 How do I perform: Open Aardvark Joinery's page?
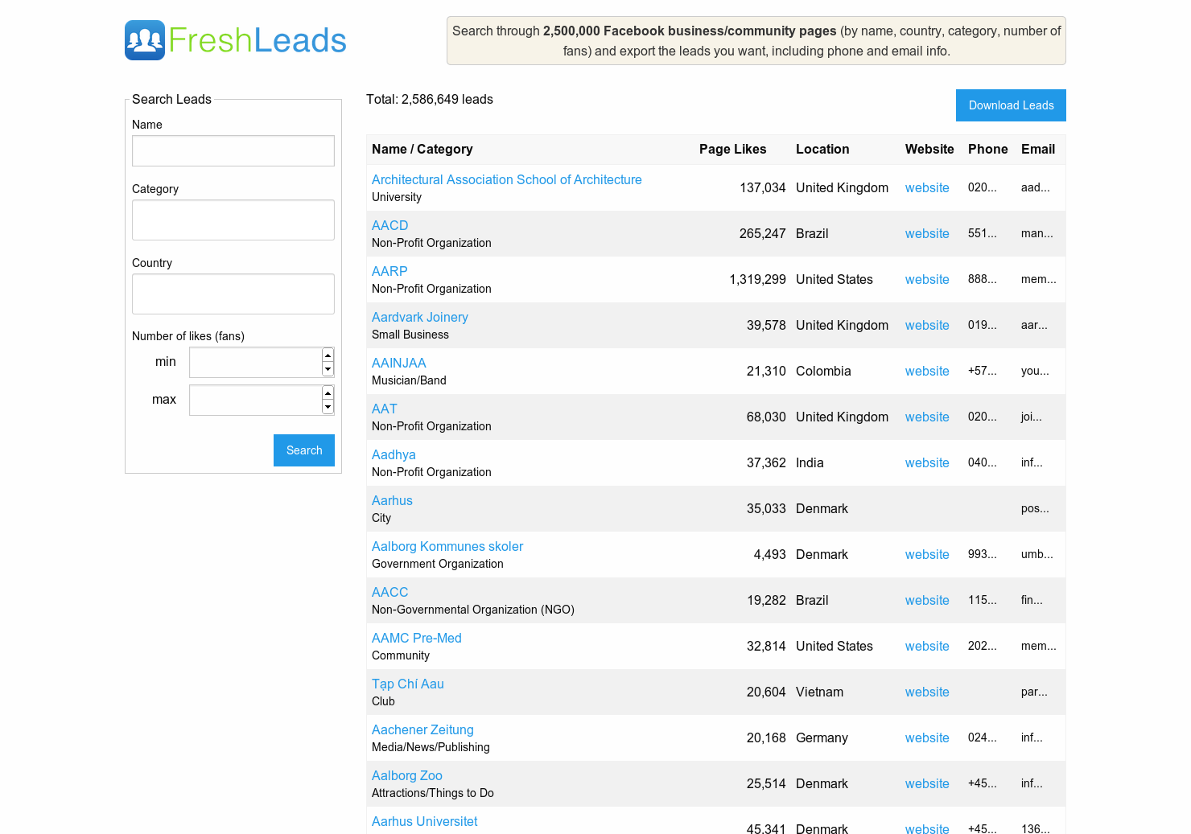[x=419, y=317]
